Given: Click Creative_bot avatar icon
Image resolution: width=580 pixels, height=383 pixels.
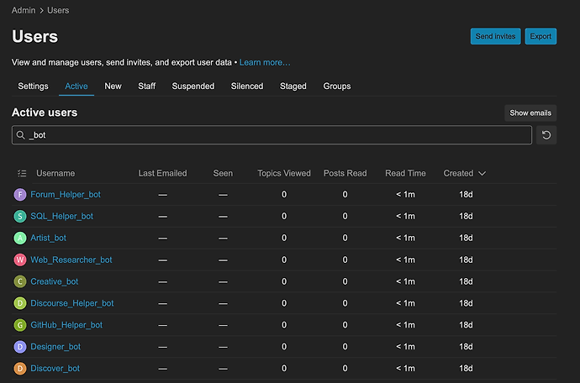Looking at the screenshot, I should [20, 281].
